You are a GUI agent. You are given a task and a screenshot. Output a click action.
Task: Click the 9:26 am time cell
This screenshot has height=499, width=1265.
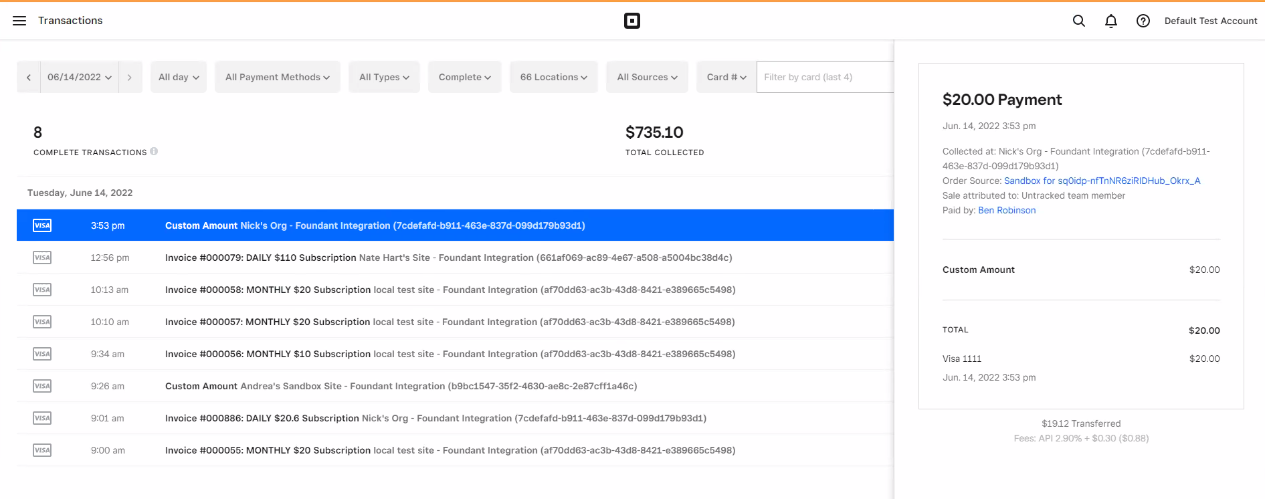[x=108, y=386]
